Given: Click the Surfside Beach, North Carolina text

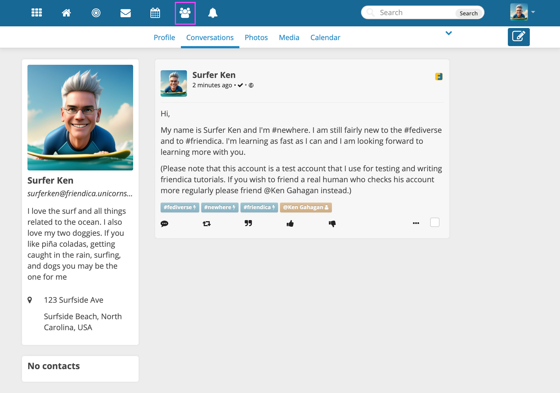Looking at the screenshot, I should click(83, 322).
